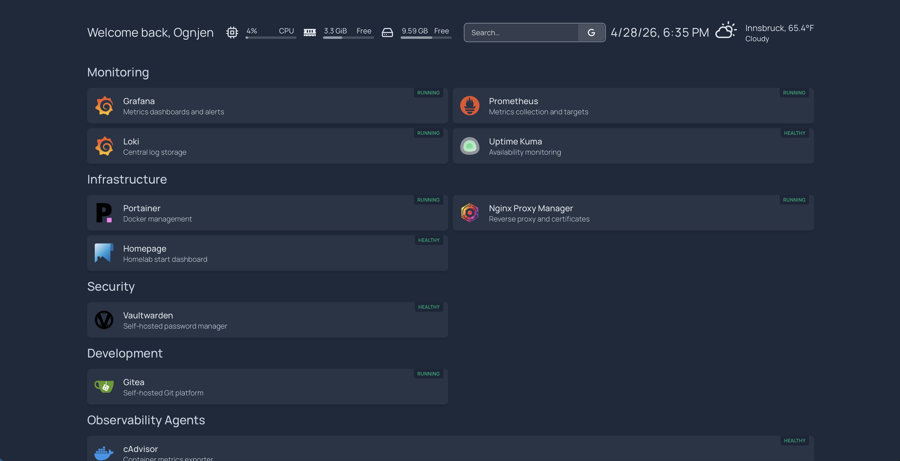This screenshot has height=461, width=900.
Task: Click the Gitea teacup icon
Action: [104, 387]
